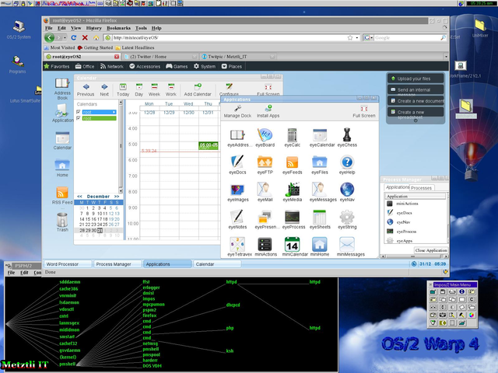
Task: Go to Today in the calendar
Action: pos(123,90)
